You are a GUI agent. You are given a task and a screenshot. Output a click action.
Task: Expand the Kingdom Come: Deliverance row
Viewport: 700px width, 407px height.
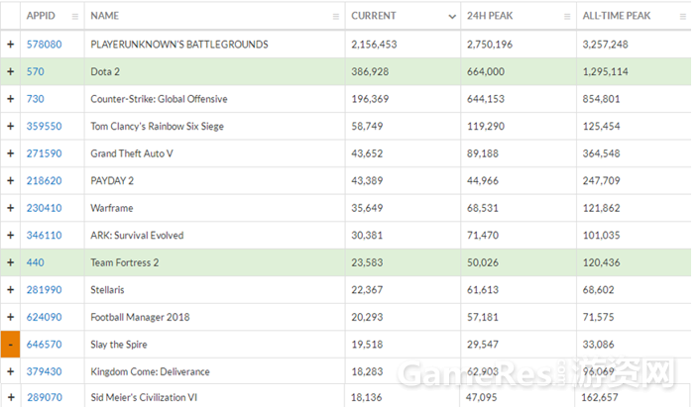(10, 371)
